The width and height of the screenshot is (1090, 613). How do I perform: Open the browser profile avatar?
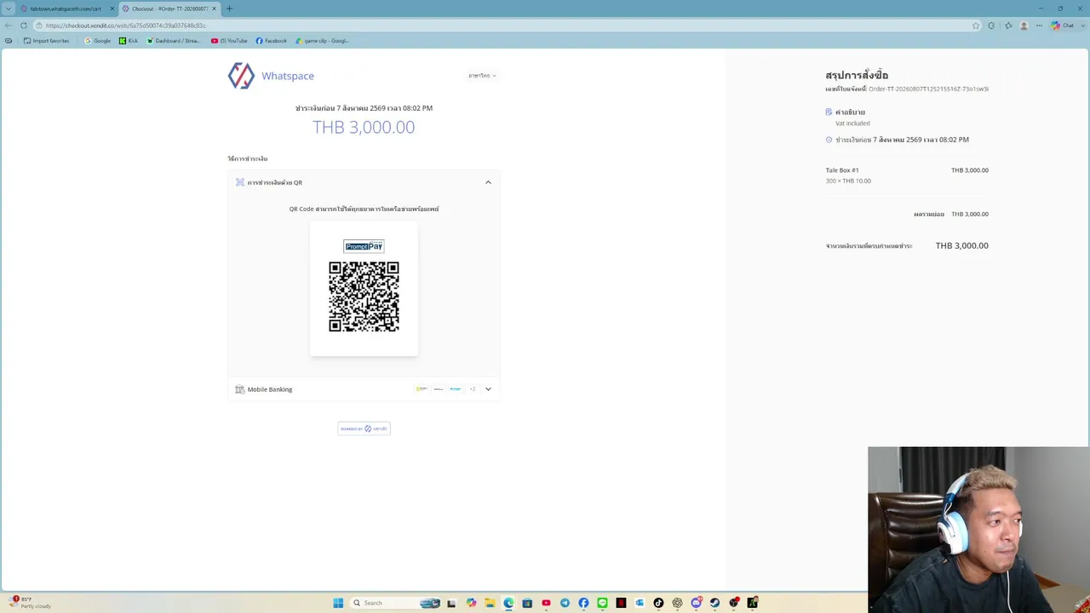point(1024,26)
